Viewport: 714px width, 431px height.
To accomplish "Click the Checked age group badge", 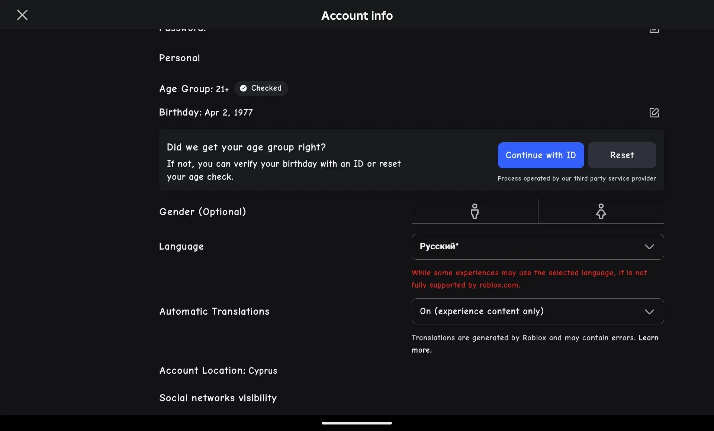I will click(261, 88).
